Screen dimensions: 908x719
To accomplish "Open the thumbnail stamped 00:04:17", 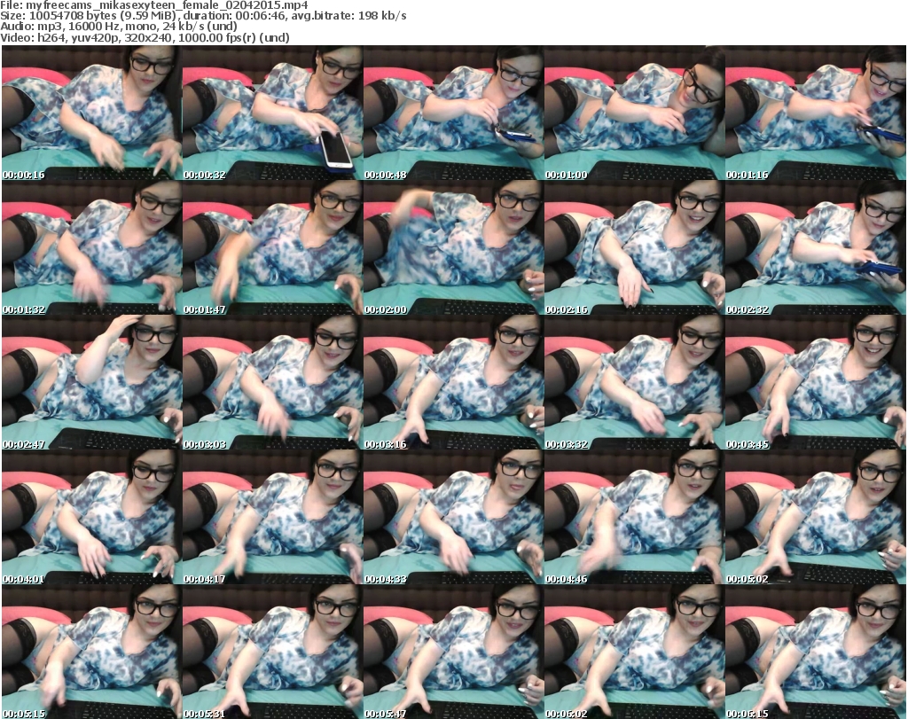I will coord(273,517).
